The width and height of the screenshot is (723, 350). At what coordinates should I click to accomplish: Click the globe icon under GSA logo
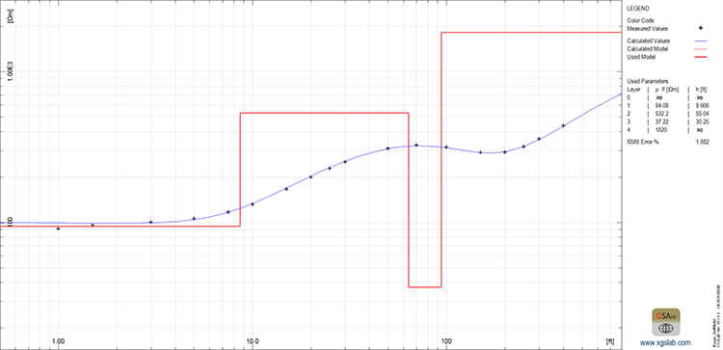pos(665,329)
